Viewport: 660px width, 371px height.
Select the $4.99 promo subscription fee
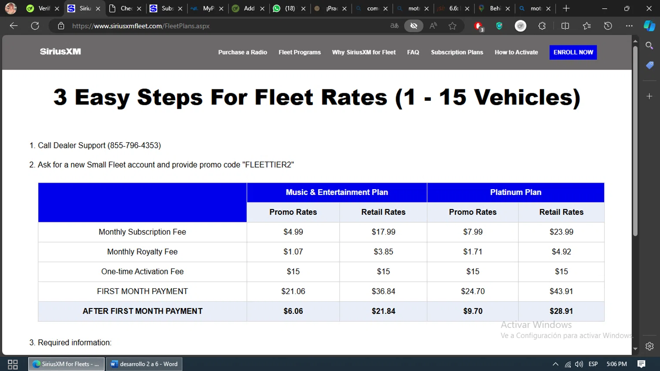[293, 232]
